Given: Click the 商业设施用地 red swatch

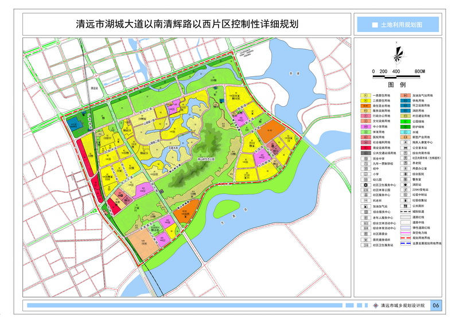Looking at the screenshot, I should click(364, 148).
